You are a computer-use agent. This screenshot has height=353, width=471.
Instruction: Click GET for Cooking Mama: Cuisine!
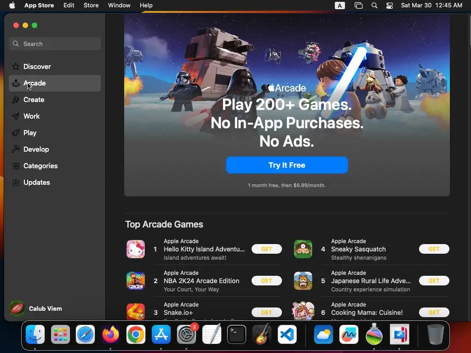click(x=434, y=312)
